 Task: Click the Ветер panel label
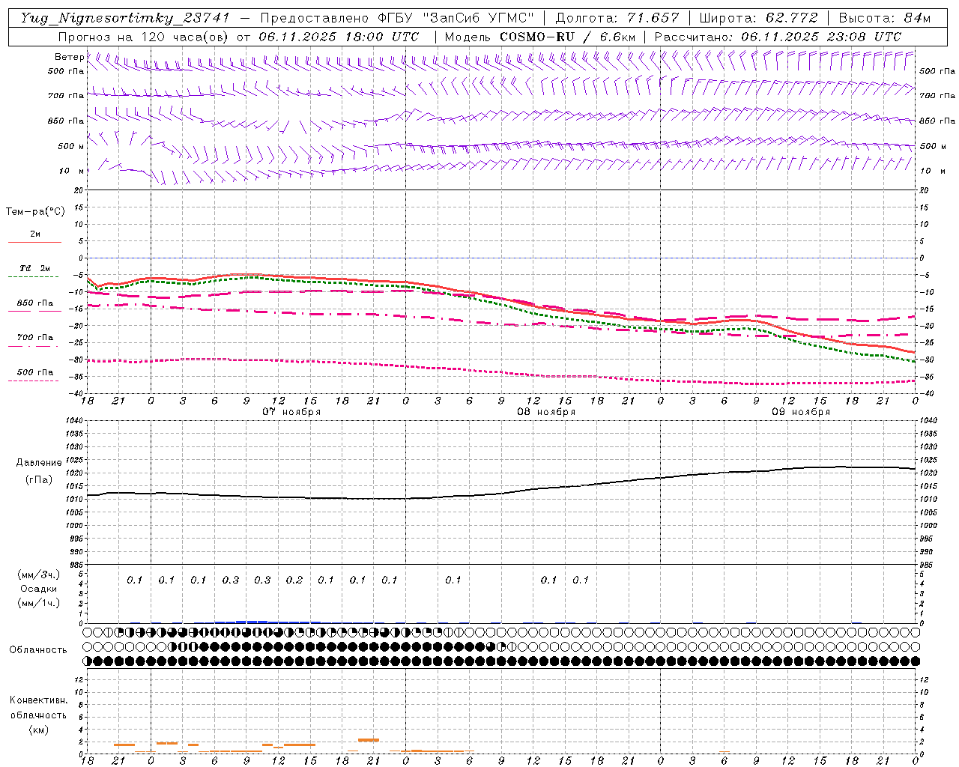pyautogui.click(x=69, y=57)
